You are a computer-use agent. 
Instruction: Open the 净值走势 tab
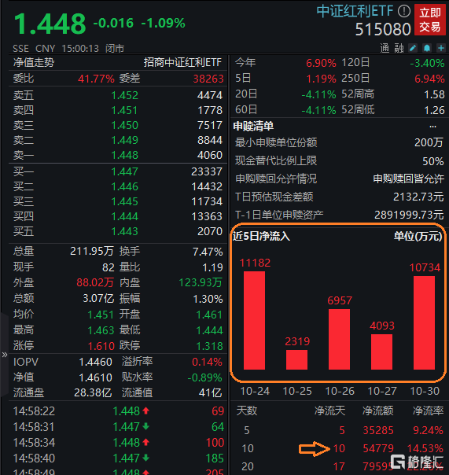tap(34, 62)
